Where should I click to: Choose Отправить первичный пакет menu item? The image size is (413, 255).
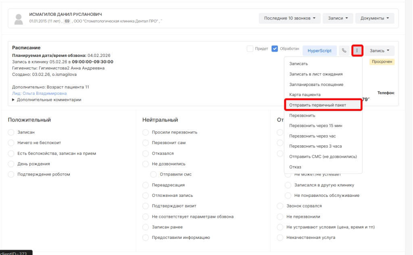coord(317,105)
